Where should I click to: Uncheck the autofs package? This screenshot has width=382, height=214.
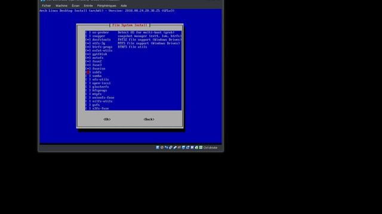click(x=88, y=58)
